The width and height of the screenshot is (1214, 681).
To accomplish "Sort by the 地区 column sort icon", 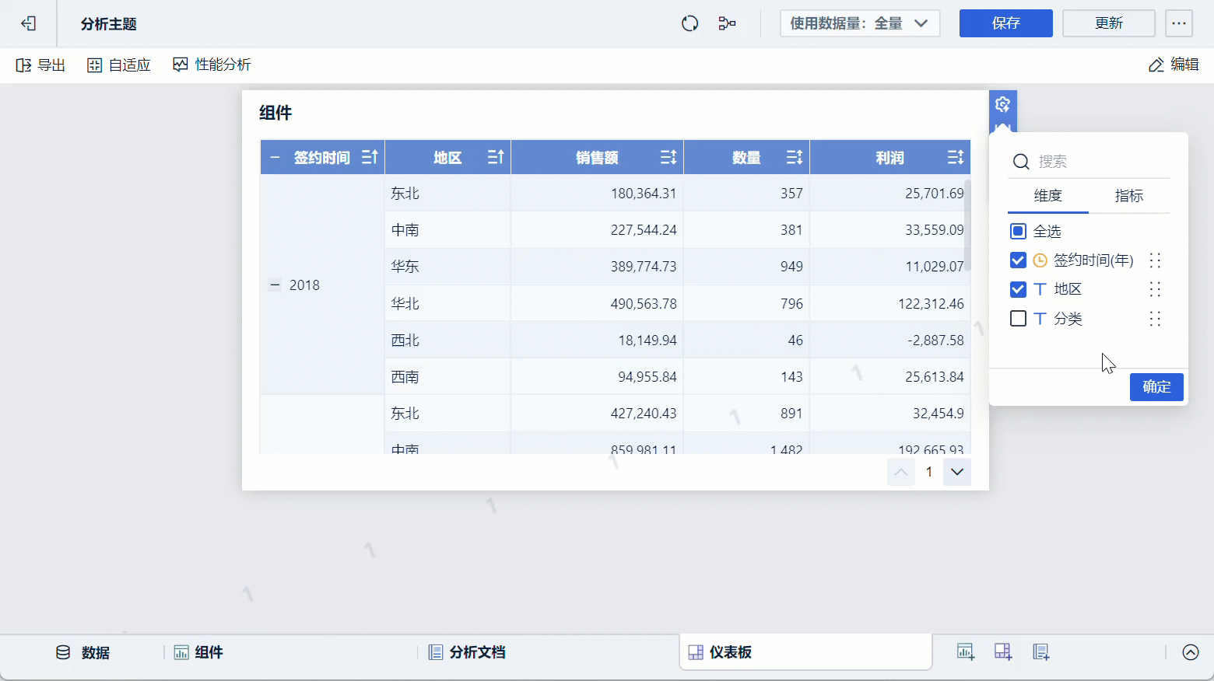I will click(496, 158).
